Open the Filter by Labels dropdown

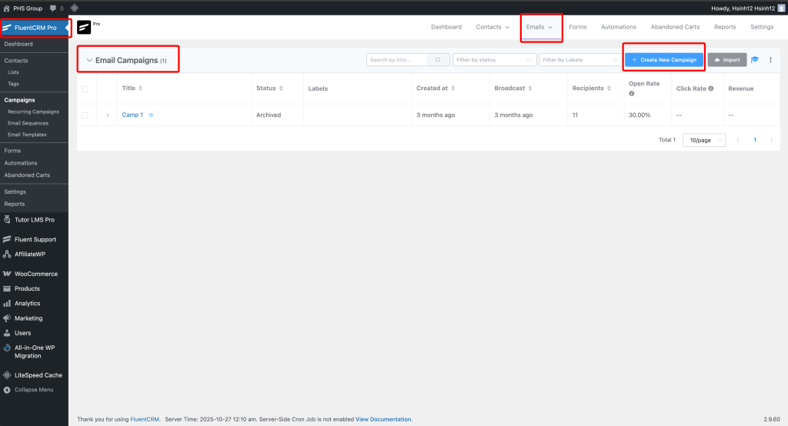(x=580, y=60)
